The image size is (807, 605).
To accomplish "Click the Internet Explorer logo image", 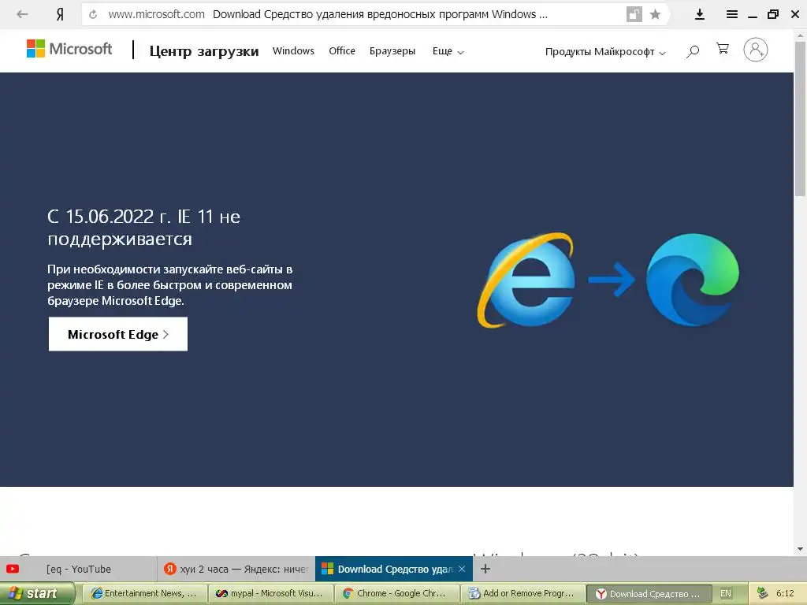I will click(526, 280).
